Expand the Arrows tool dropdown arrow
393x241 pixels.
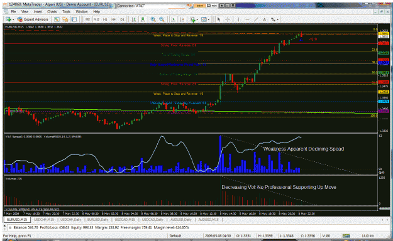click(277, 19)
